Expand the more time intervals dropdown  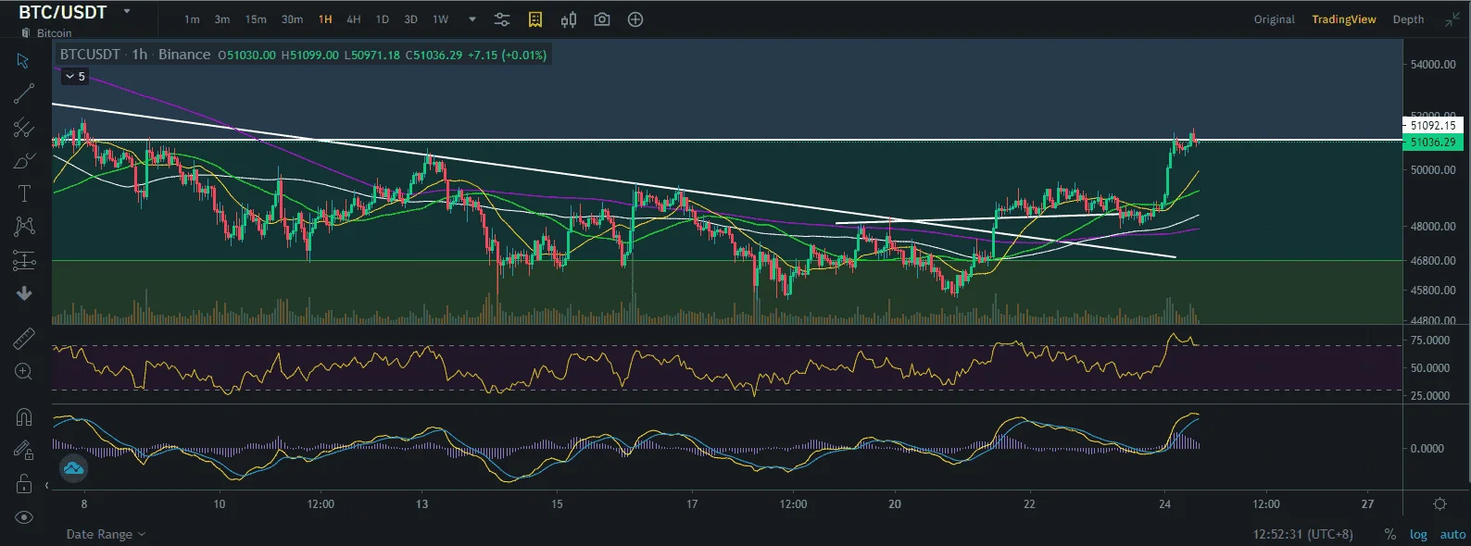click(x=472, y=19)
